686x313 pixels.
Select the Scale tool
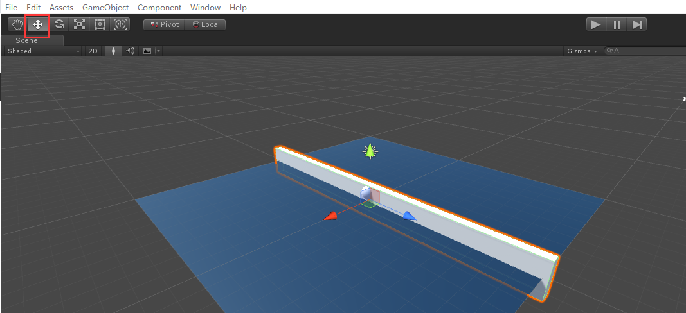(79, 24)
